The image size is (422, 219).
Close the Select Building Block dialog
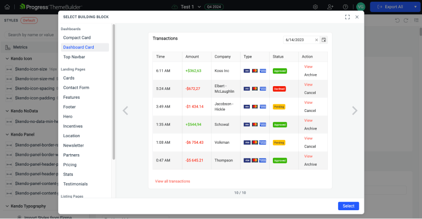click(357, 17)
